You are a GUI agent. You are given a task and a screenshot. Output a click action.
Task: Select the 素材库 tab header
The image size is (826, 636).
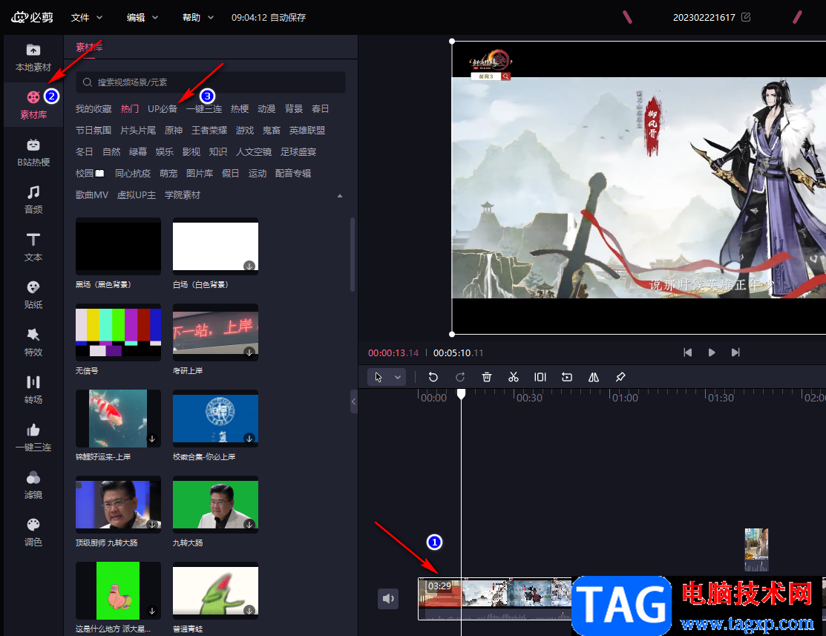89,47
